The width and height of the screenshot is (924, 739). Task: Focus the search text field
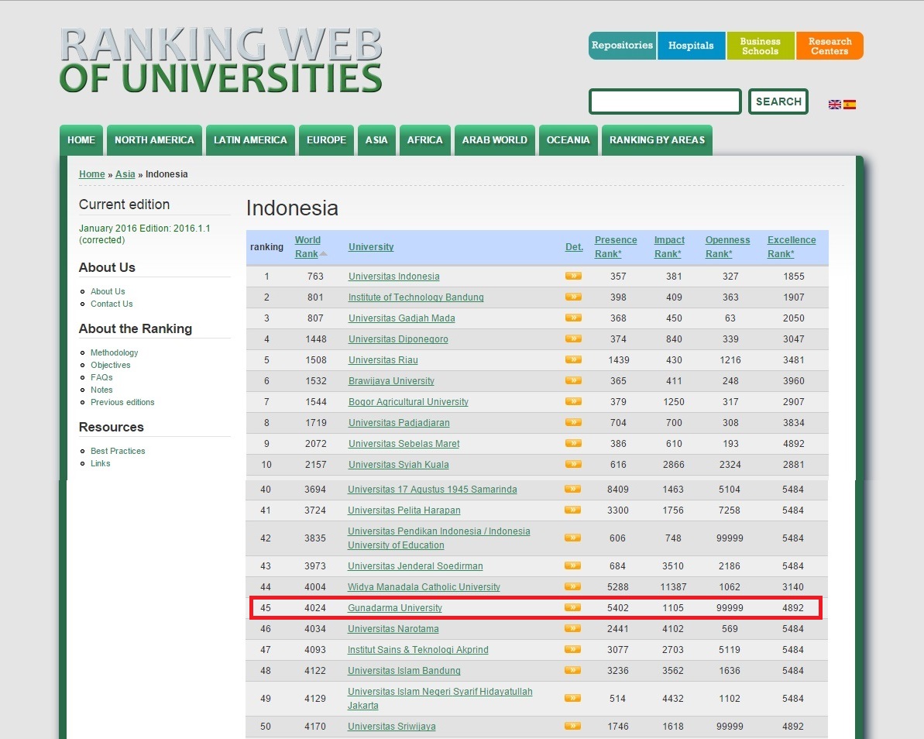click(665, 101)
